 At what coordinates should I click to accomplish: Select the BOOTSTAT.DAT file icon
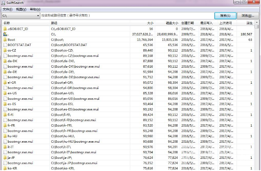[5, 45]
